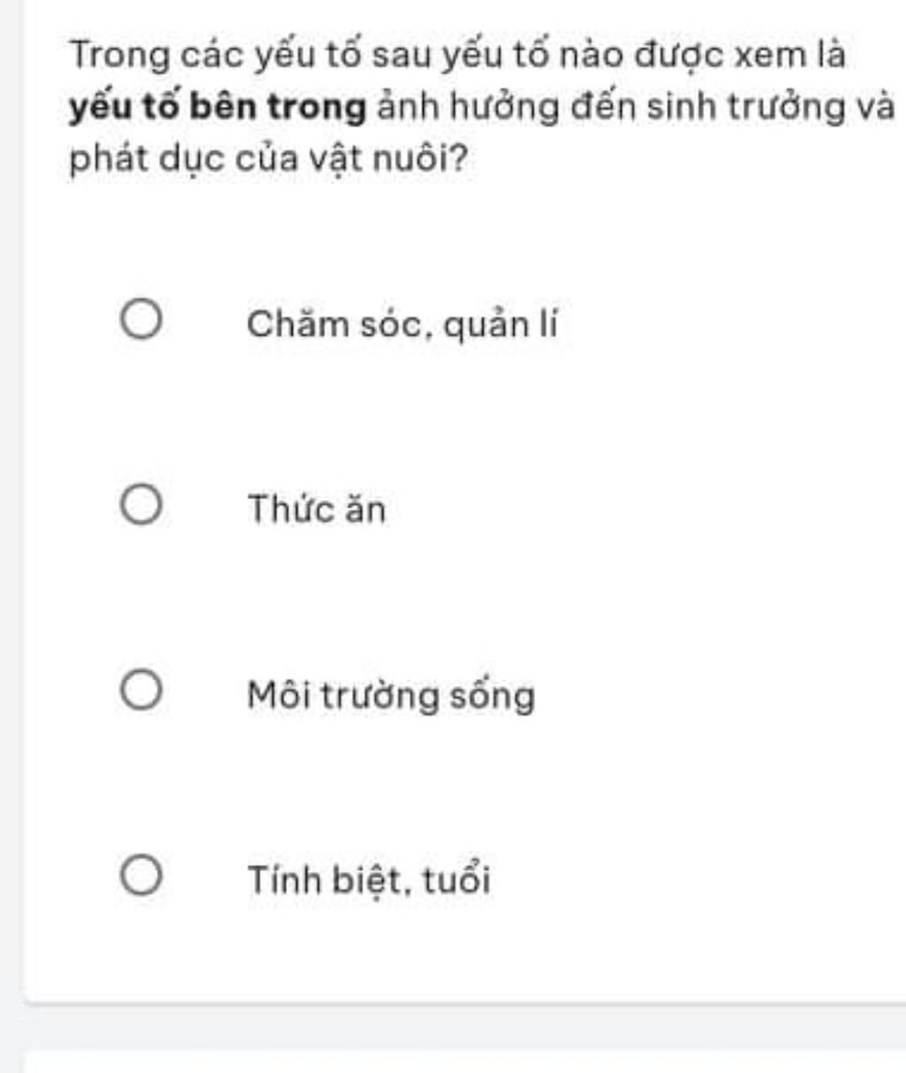Click the "Thức ăn" answer text

(x=317, y=509)
